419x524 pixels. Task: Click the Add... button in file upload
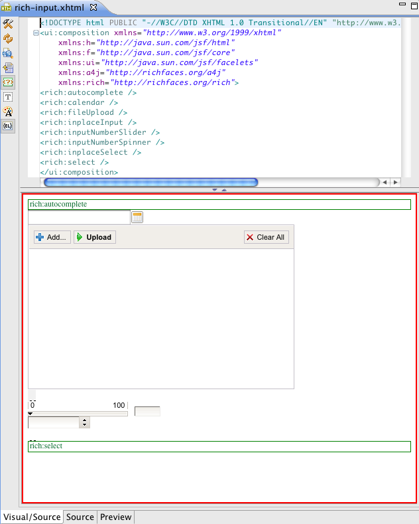[x=52, y=237]
